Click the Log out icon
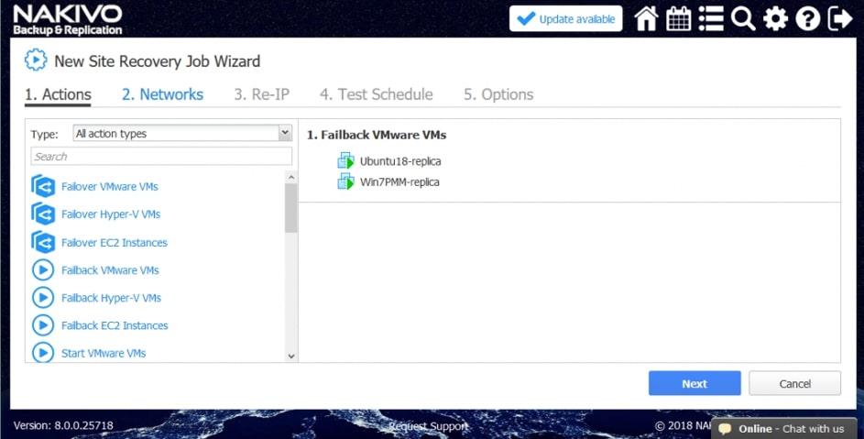Image resolution: width=864 pixels, height=439 pixels. (x=839, y=19)
